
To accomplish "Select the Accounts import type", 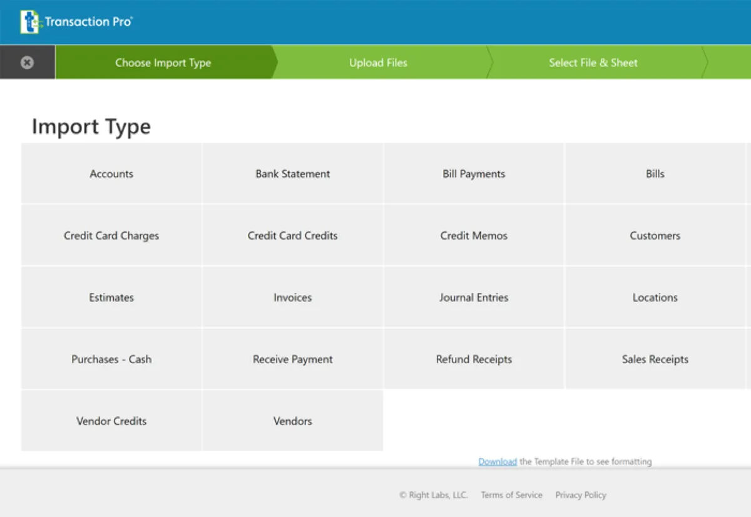I will pyautogui.click(x=111, y=174).
